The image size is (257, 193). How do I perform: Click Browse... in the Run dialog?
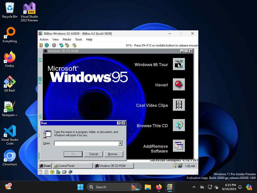[114, 154]
